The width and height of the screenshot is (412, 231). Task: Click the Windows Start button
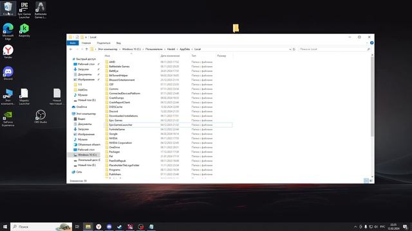[x=5, y=227]
